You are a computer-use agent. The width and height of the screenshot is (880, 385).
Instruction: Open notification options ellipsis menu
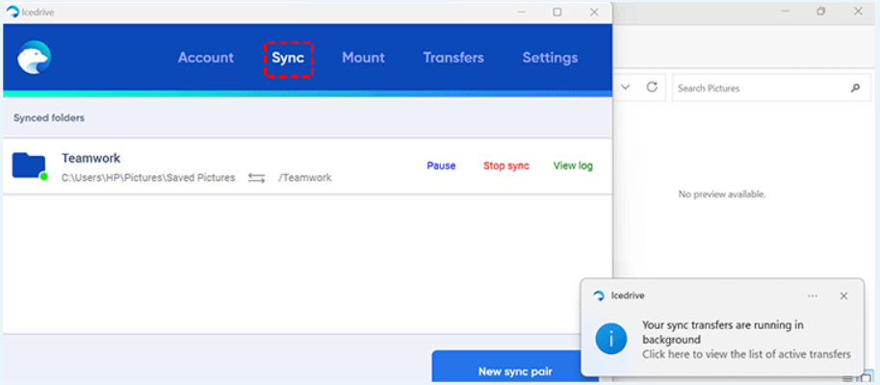coord(813,296)
